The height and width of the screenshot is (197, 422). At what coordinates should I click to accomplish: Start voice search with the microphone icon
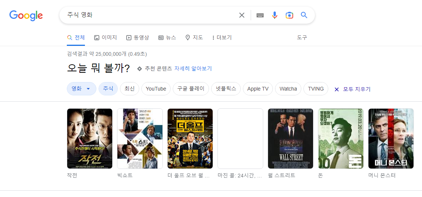pyautogui.click(x=275, y=15)
